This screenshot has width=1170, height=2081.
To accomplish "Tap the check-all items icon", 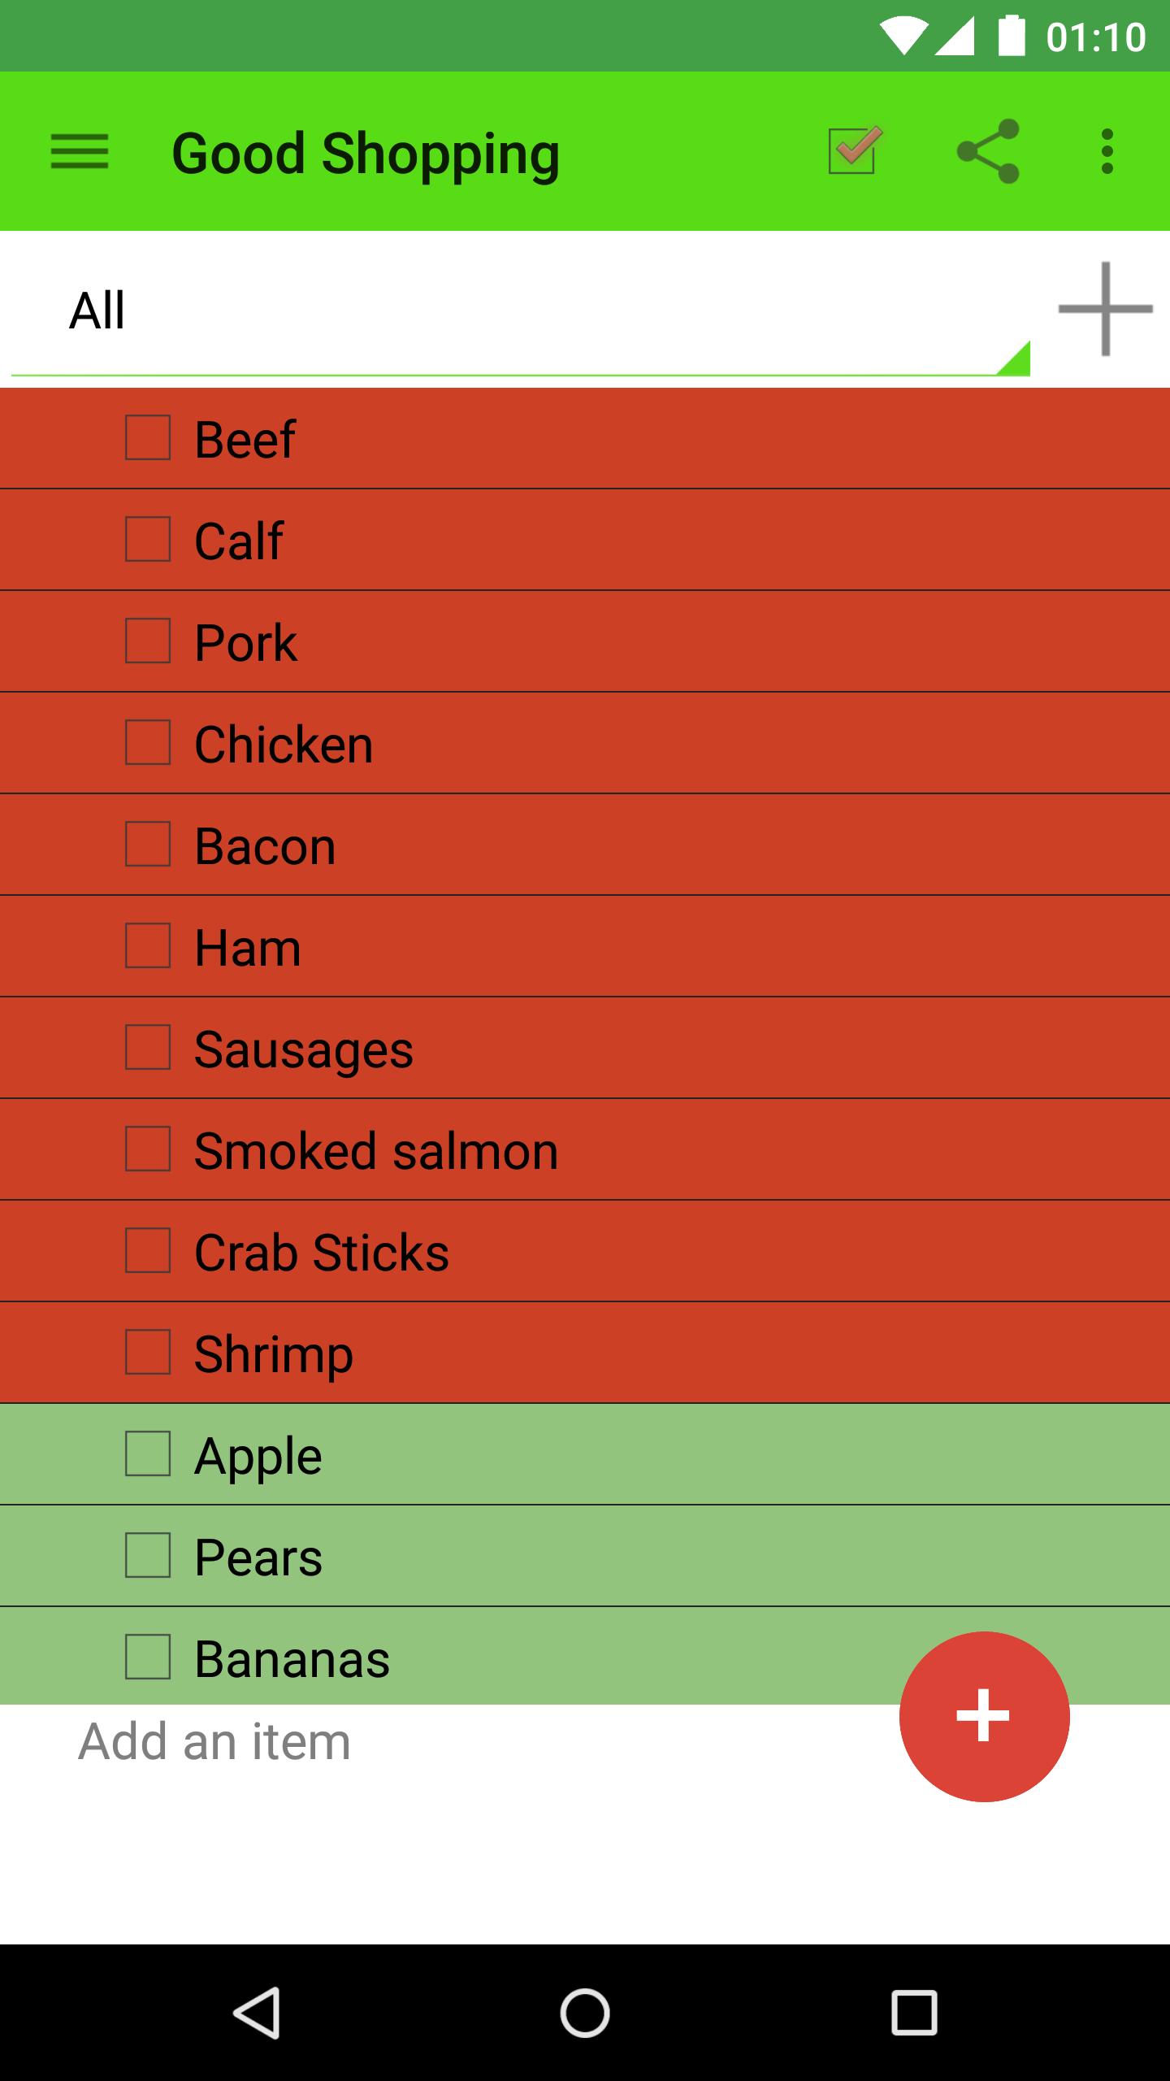I will pyautogui.click(x=853, y=151).
